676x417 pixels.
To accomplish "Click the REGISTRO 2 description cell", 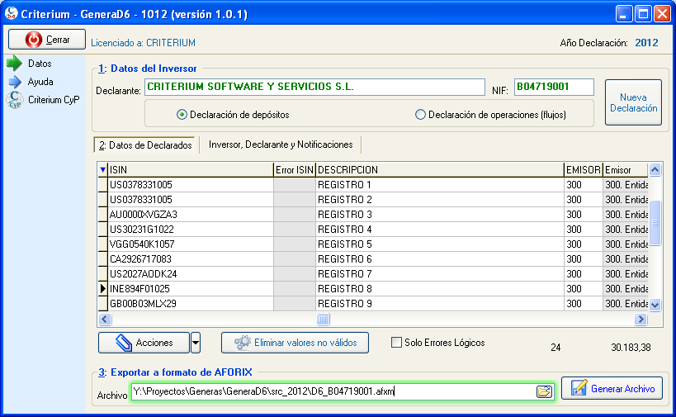I will (439, 200).
